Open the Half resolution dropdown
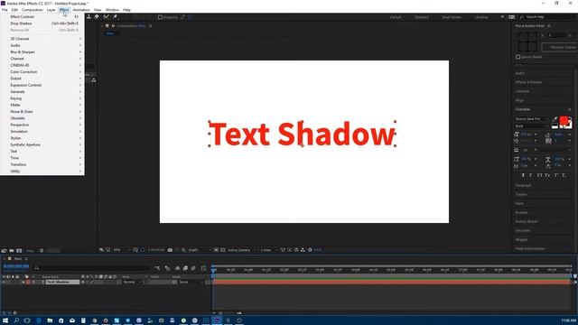 (x=200, y=250)
